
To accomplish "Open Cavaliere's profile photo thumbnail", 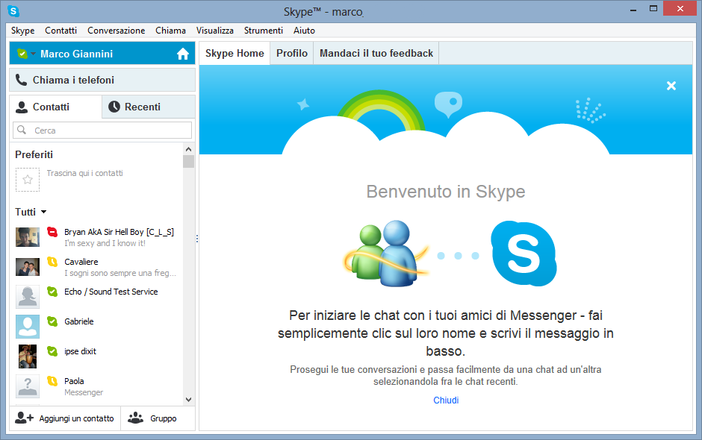I will pyautogui.click(x=28, y=267).
